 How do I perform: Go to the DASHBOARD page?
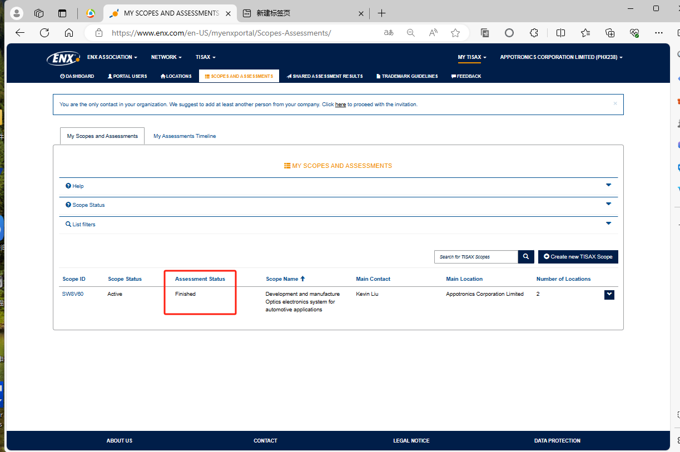(77, 76)
